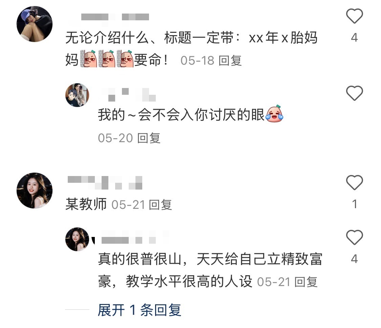
Task: Tap 回复 after 教学水平很高的人设 comment
Action: click(x=306, y=282)
